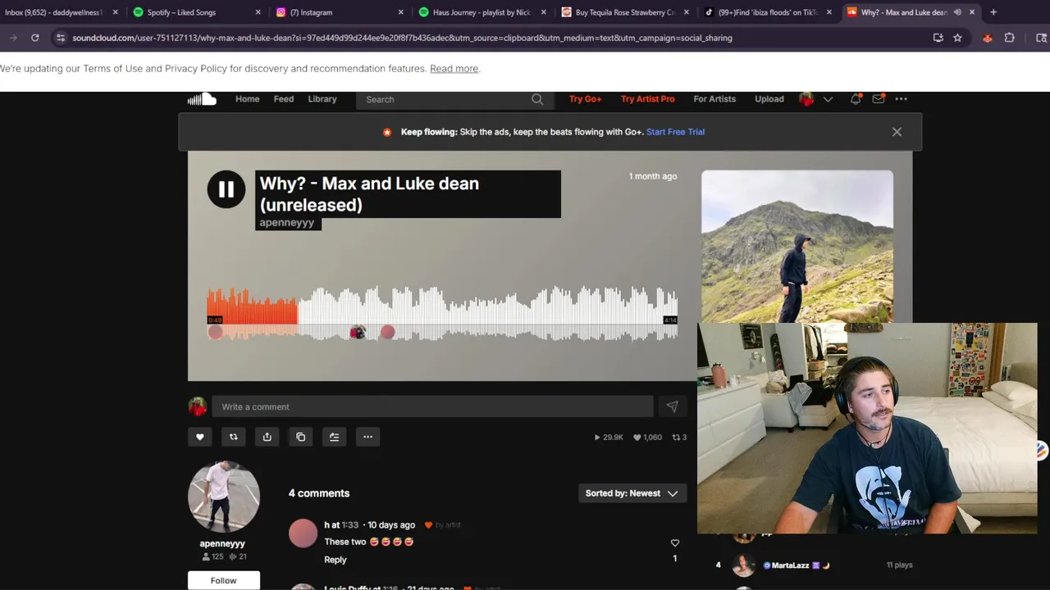Bookmark this page with star icon
The image size is (1050, 590).
pyautogui.click(x=957, y=38)
